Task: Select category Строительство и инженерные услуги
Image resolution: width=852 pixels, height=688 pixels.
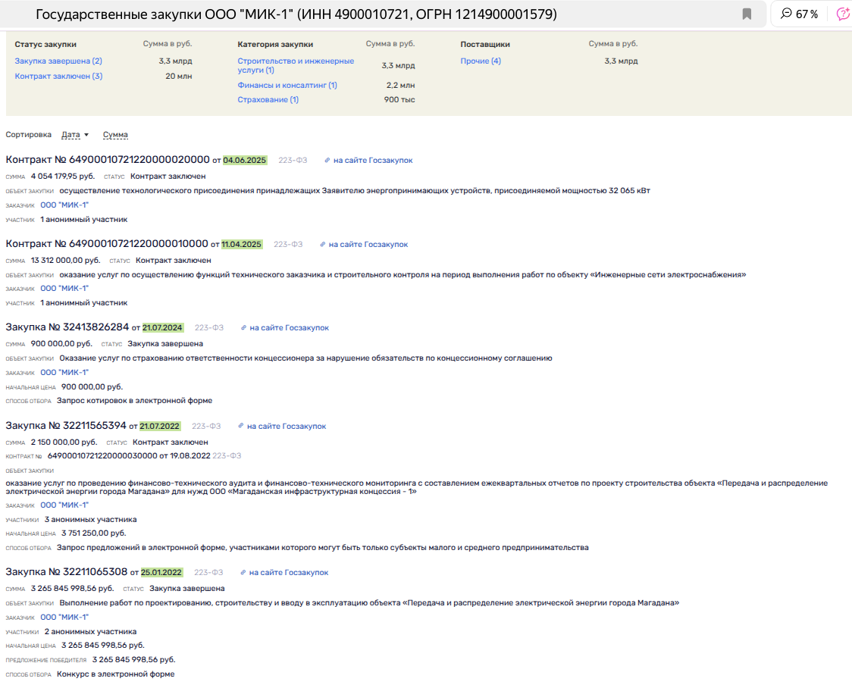Action: pos(296,65)
